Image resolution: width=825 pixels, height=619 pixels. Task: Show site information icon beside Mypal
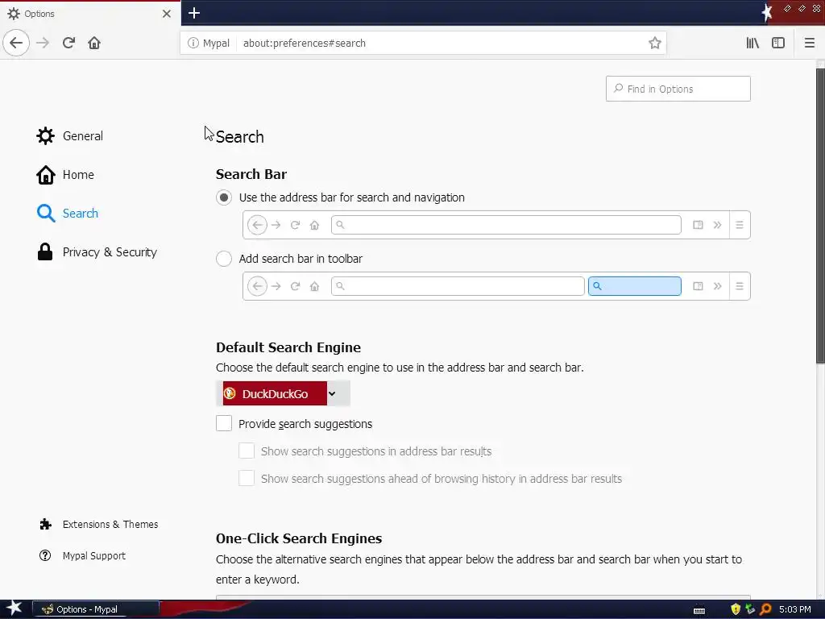[193, 43]
